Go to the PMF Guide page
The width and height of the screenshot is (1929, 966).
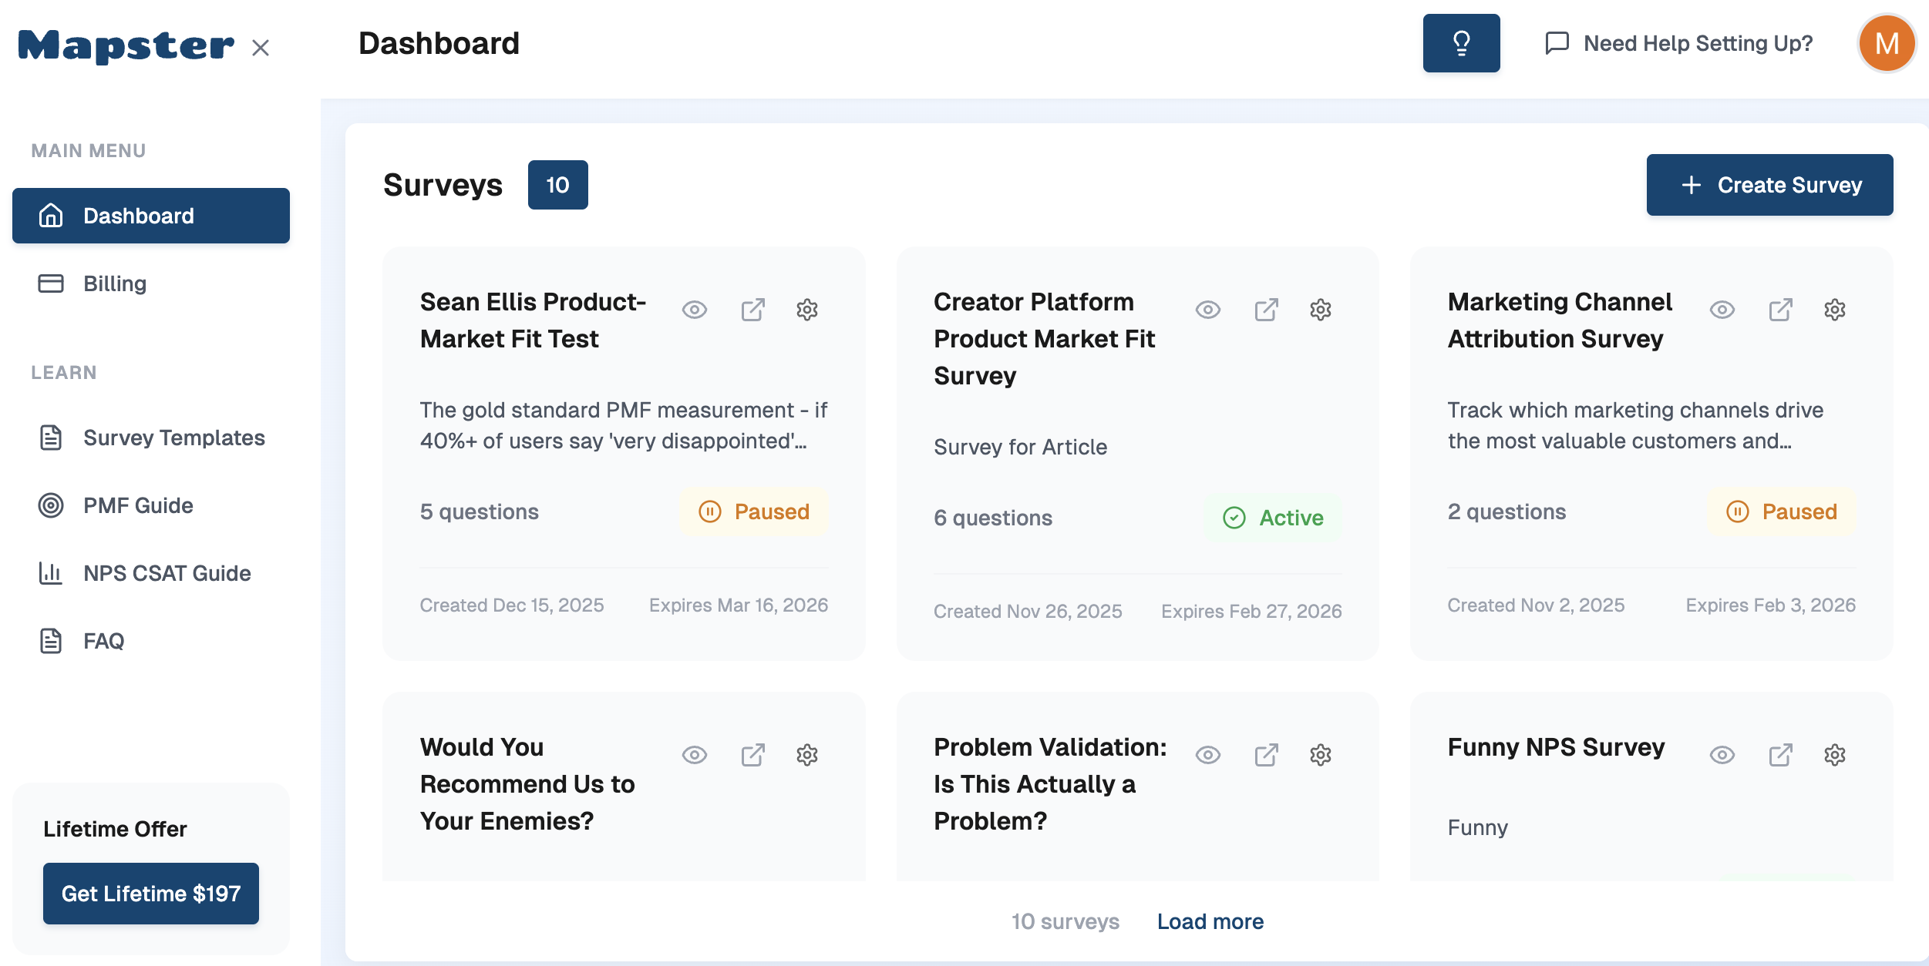[138, 505]
